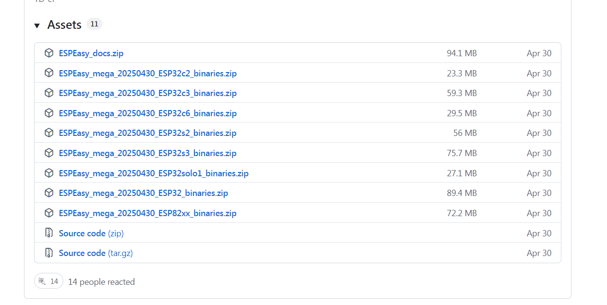This screenshot has height=305, width=607.
Task: Download Source code (zip) archive
Action: (91, 233)
